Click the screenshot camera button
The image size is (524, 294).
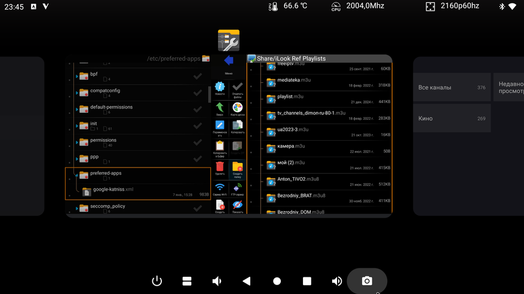pos(367,281)
